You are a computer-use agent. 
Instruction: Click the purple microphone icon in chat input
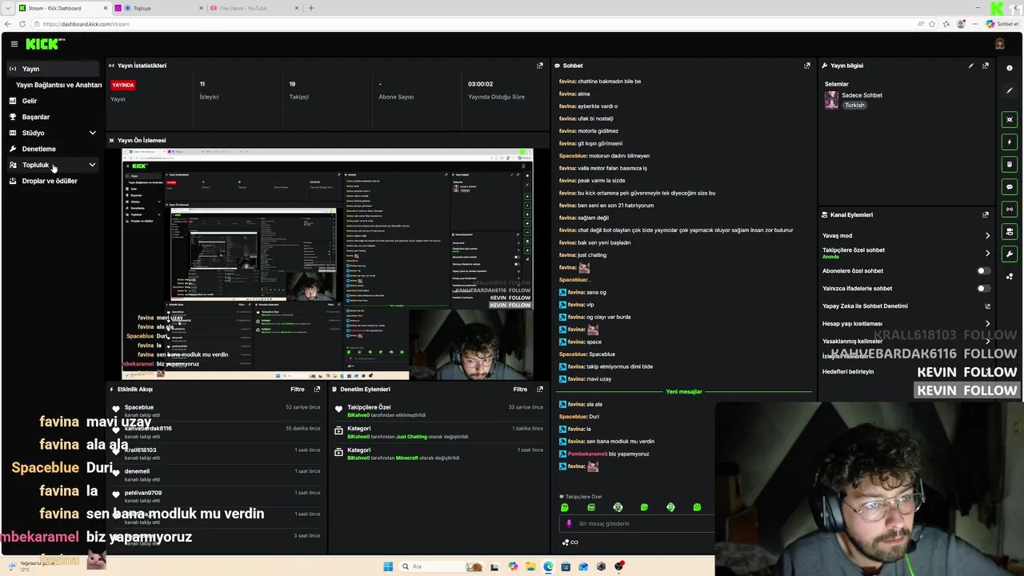point(569,523)
